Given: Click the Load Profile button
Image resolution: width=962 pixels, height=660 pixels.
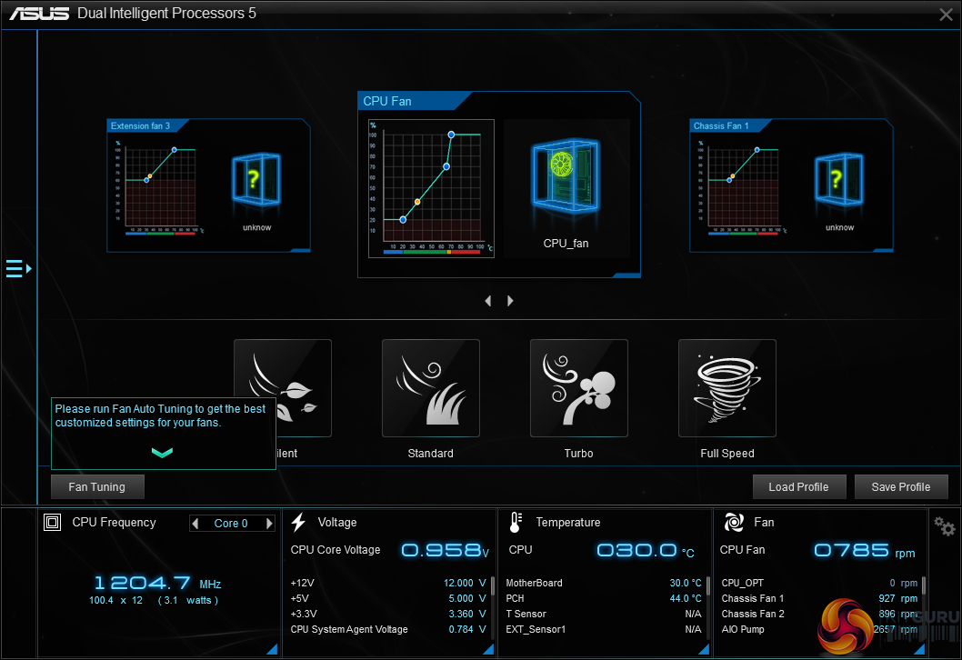Looking at the screenshot, I should (x=799, y=487).
